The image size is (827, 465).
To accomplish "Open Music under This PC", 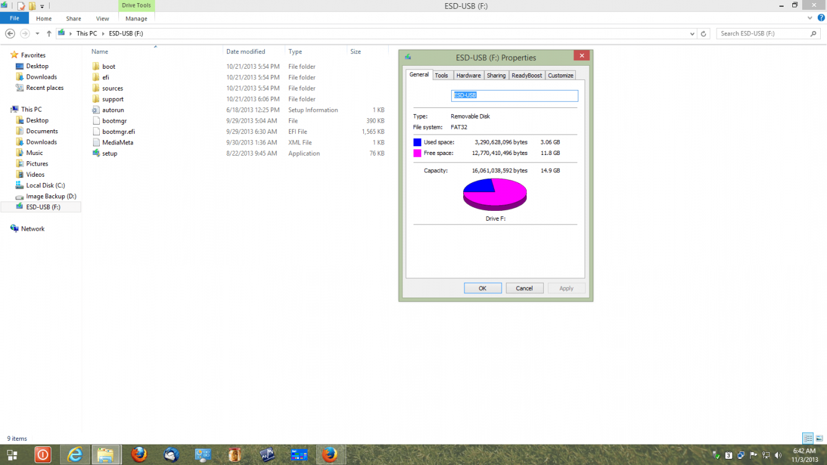I will (x=35, y=153).
